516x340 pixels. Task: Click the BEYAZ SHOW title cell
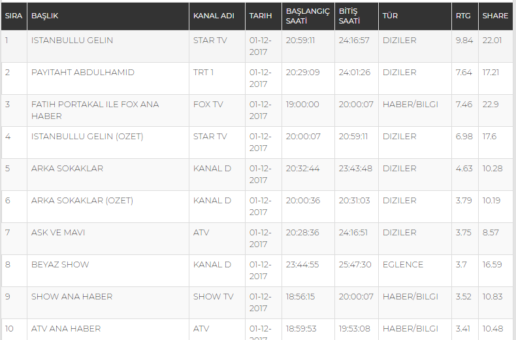60,265
